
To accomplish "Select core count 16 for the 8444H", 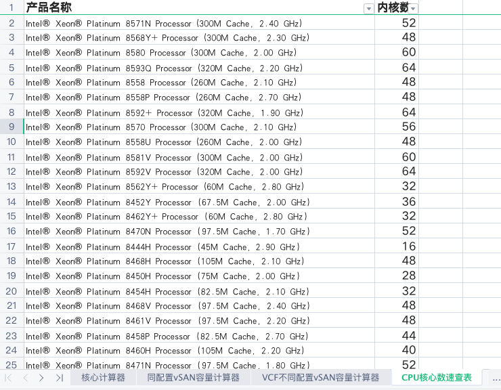I will pyautogui.click(x=397, y=246).
